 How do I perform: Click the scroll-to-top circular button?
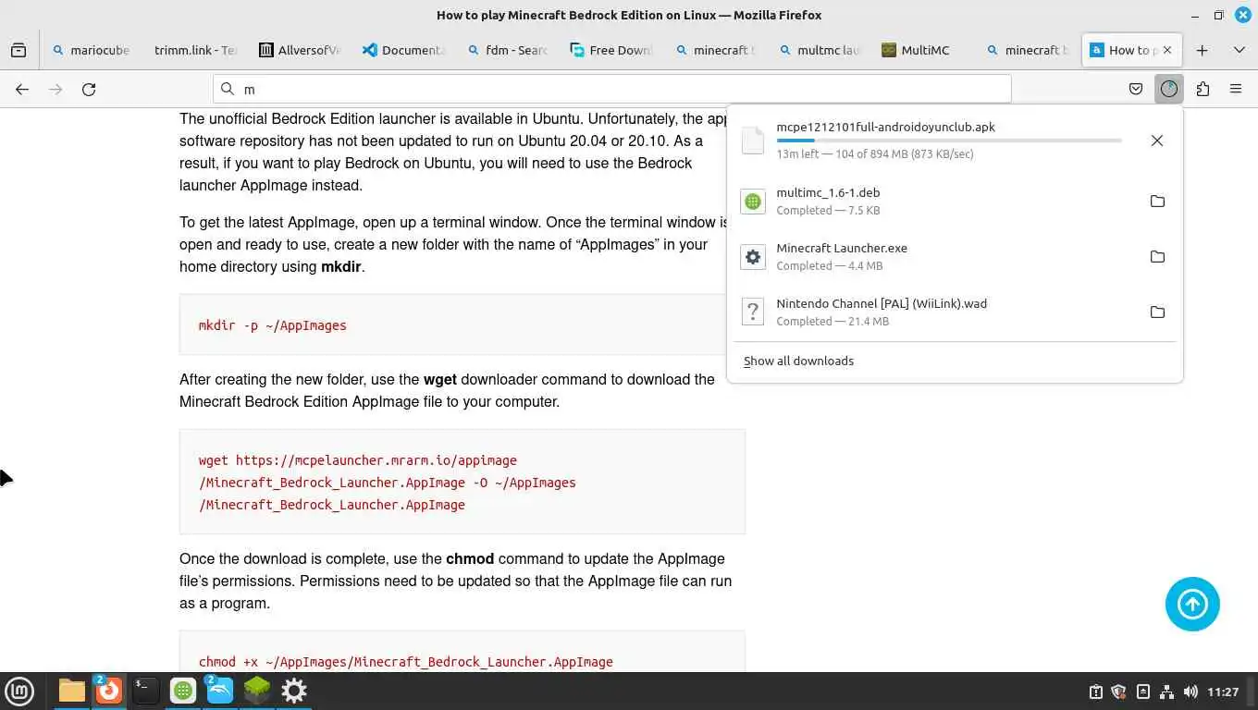pyautogui.click(x=1192, y=605)
